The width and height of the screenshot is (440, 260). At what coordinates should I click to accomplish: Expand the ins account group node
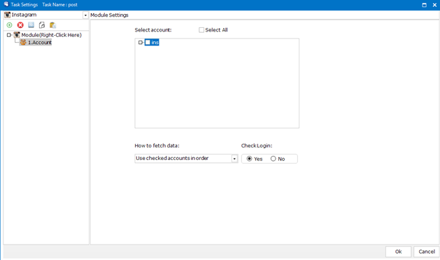[x=141, y=43]
